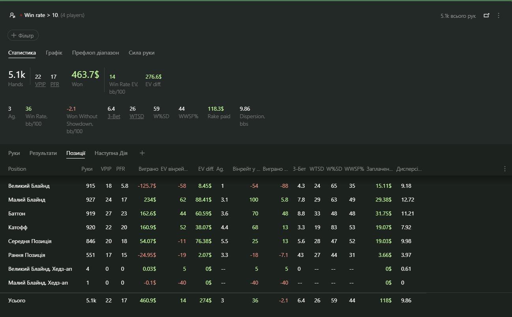
Task: Click the 276.6$ EV diff. value
Action: point(154,77)
